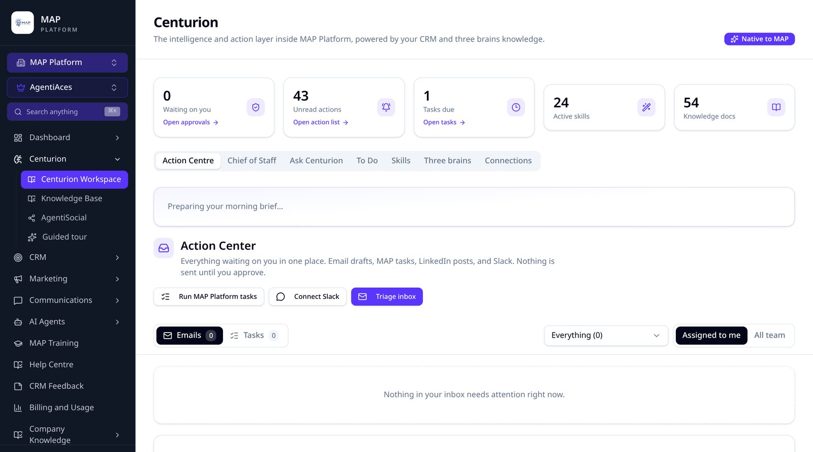Click the Centurion icon in sidebar
Viewport: 813px width, 452px height.
tap(18, 159)
